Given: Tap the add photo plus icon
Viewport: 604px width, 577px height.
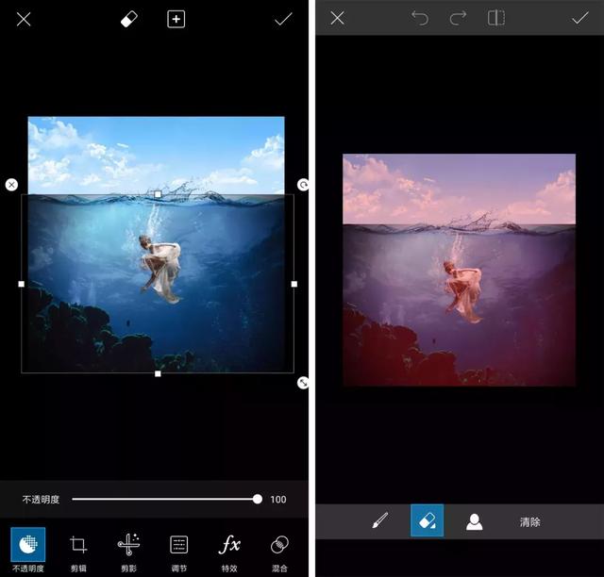Looking at the screenshot, I should (176, 19).
